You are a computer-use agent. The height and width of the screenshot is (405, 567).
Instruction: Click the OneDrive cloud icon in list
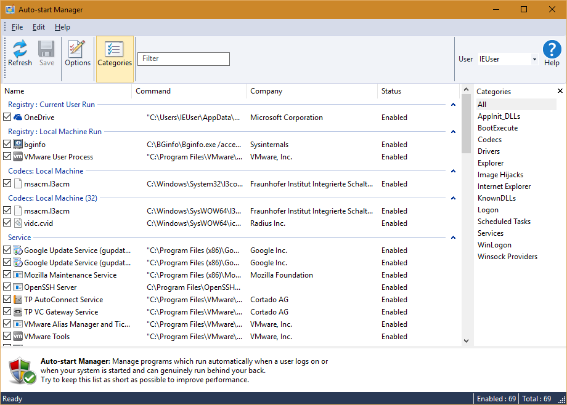coord(18,118)
